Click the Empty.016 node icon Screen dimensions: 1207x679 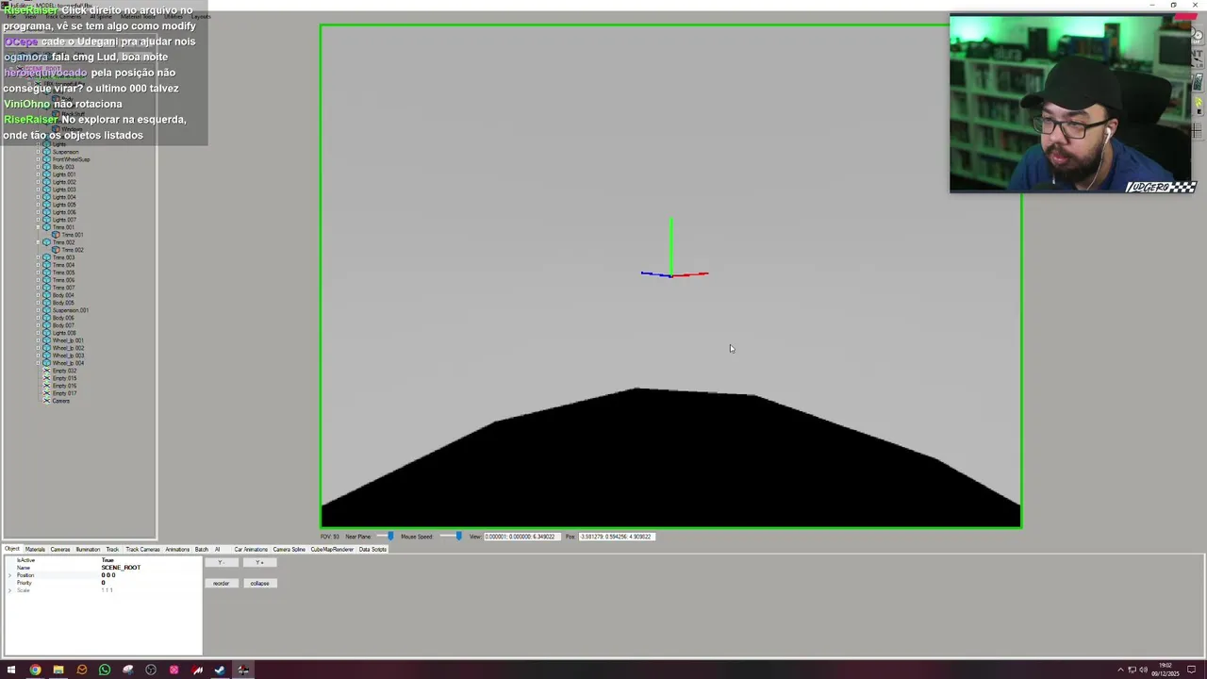pos(46,386)
